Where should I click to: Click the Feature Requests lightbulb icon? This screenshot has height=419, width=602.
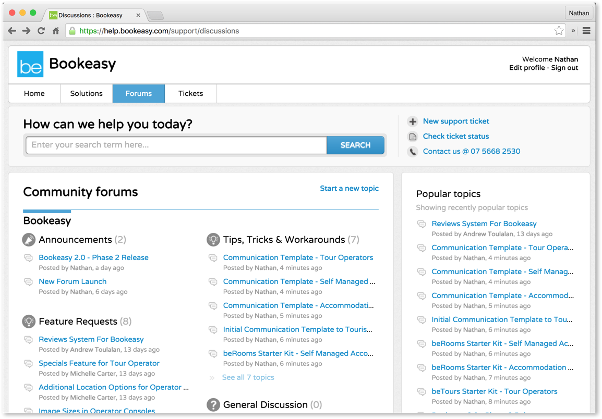[x=29, y=322]
